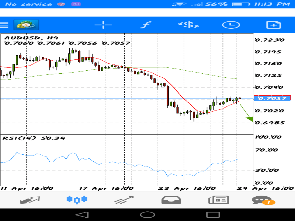The image size is (295, 221).
Task: Tap the Android back navigation button
Action: (x=82, y=215)
